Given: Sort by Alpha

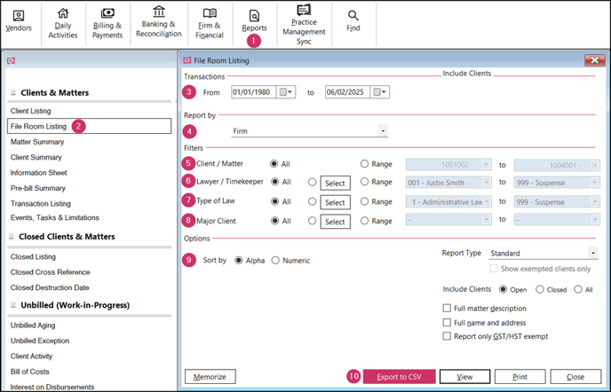Looking at the screenshot, I should 239,261.
